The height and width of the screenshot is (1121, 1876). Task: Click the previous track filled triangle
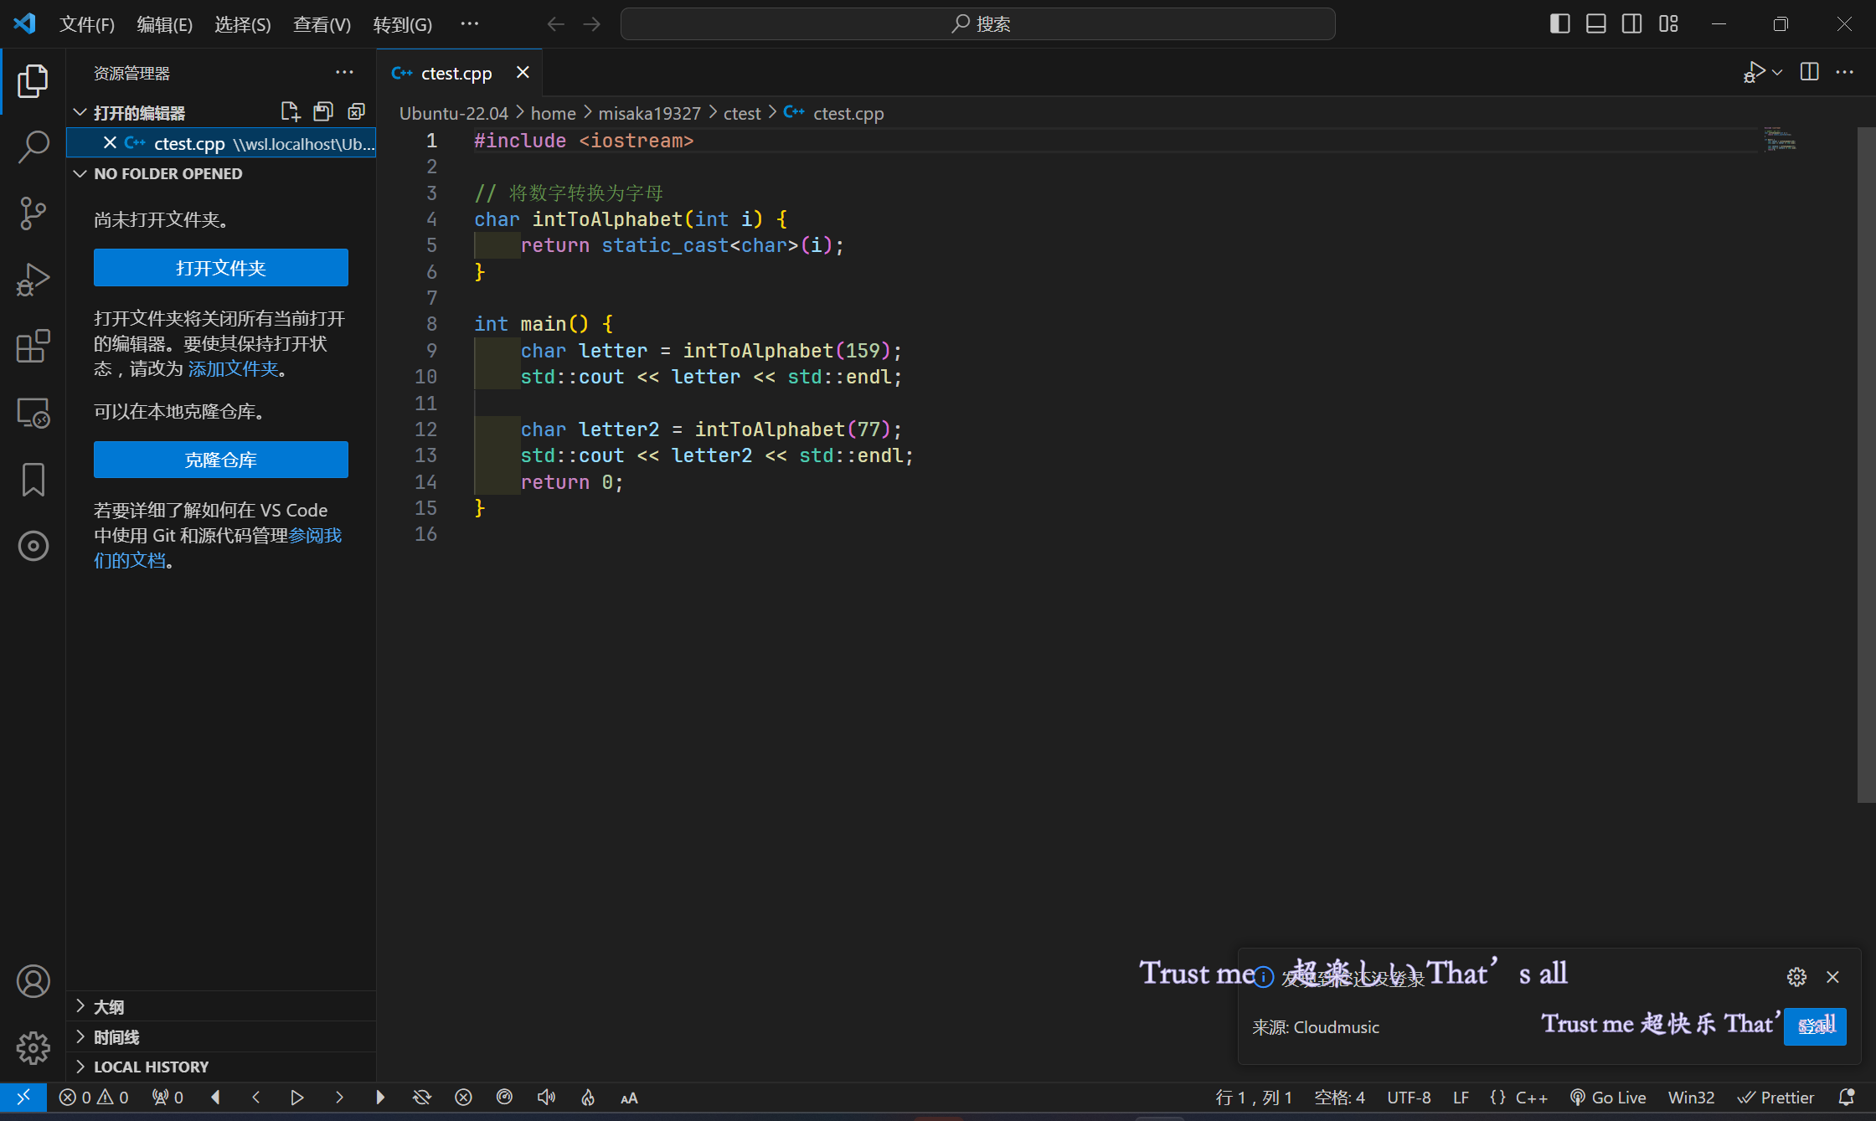(216, 1098)
